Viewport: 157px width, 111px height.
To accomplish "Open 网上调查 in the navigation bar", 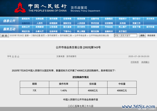I will 81,31.
